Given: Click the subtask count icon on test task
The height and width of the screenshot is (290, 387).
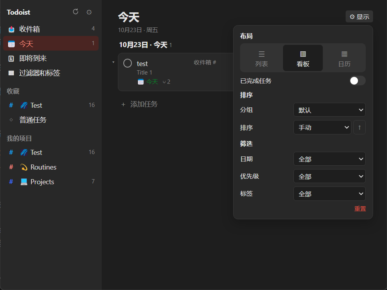Looking at the screenshot, I should 164,82.
